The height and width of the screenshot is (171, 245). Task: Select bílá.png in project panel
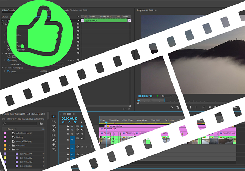20,137
